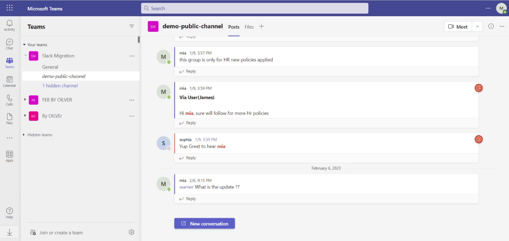
Task: Open the Calls section
Action: tap(9, 99)
